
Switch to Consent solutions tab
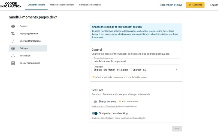(37, 5)
